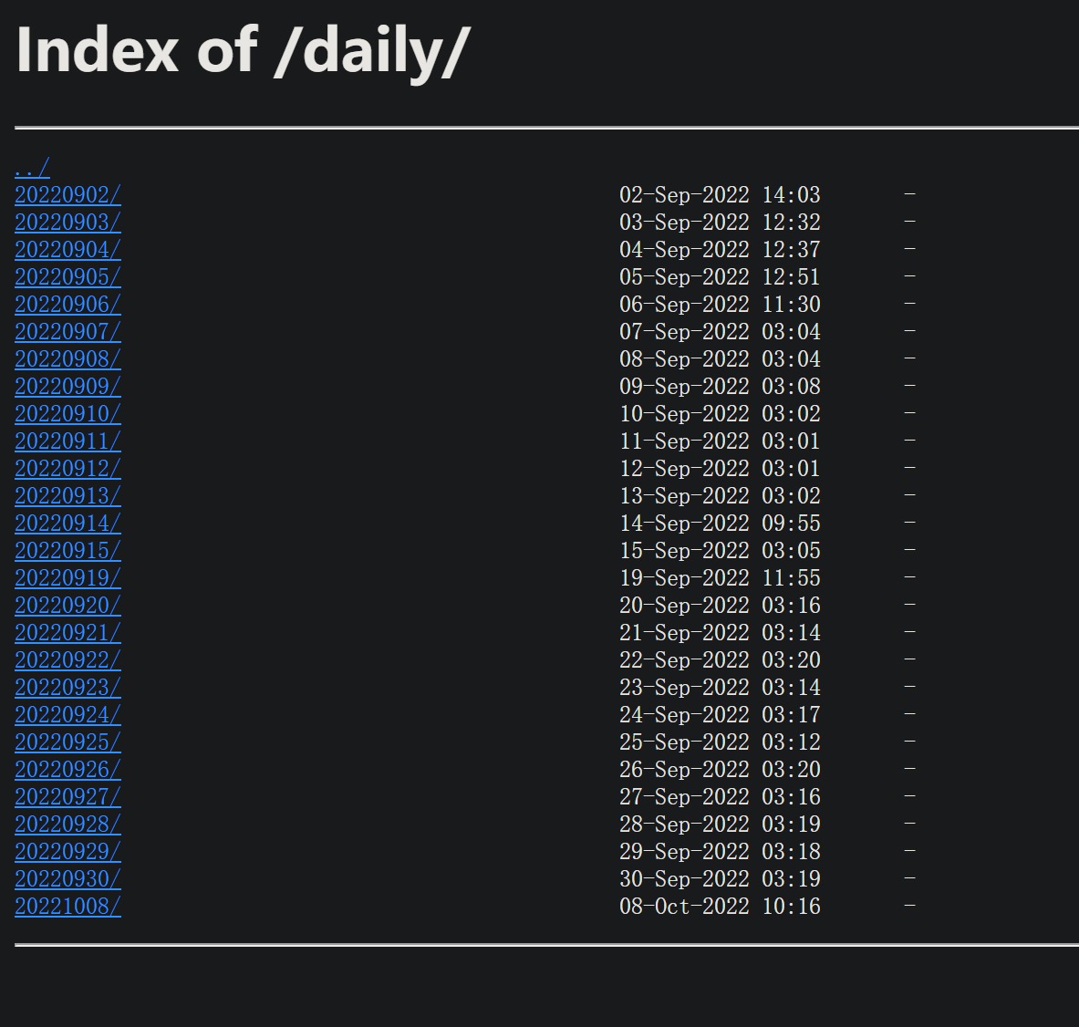Select the date text '15-Sep-2022 03:05'

tap(720, 551)
